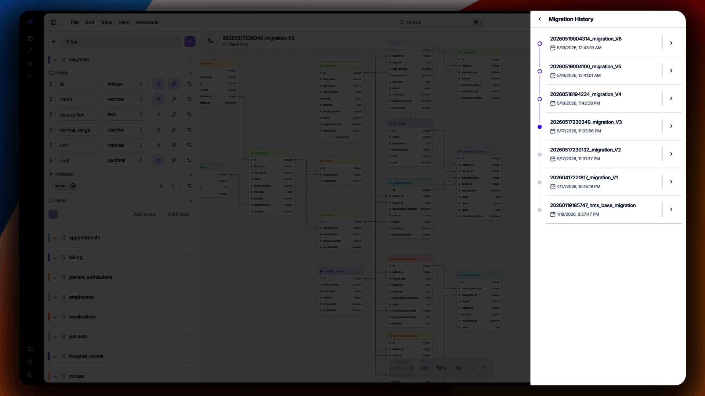Expand the Note section

coord(191,201)
